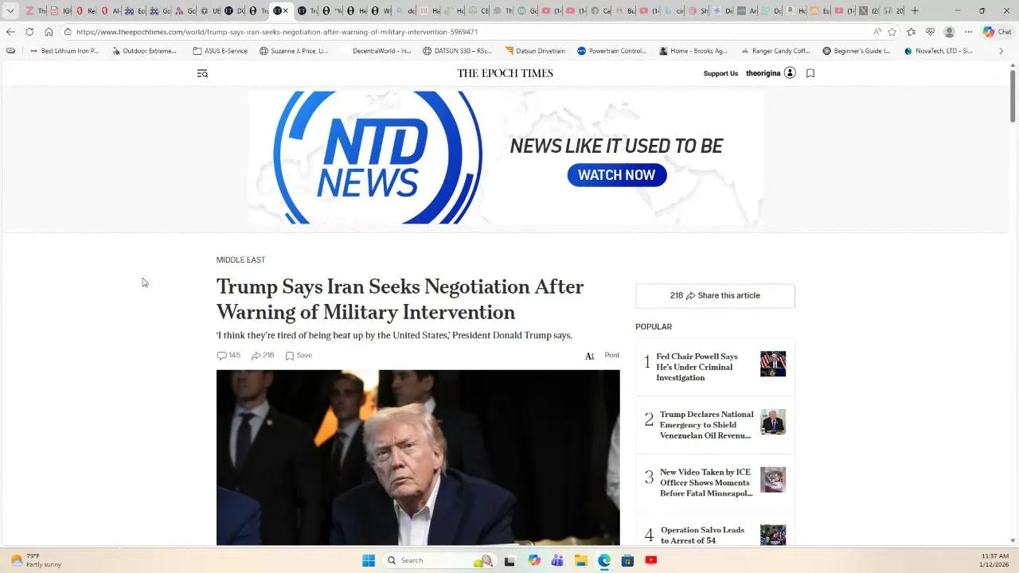Viewport: 1019px width, 573px height.
Task: Open the Epoch Times menu search icon
Action: click(x=202, y=73)
